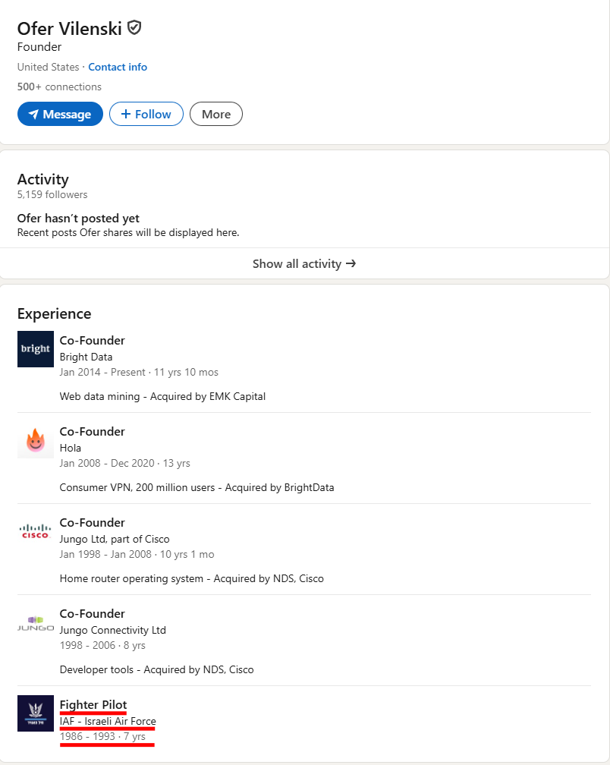The image size is (610, 765).
Task: Click the Message button
Action: click(x=60, y=114)
